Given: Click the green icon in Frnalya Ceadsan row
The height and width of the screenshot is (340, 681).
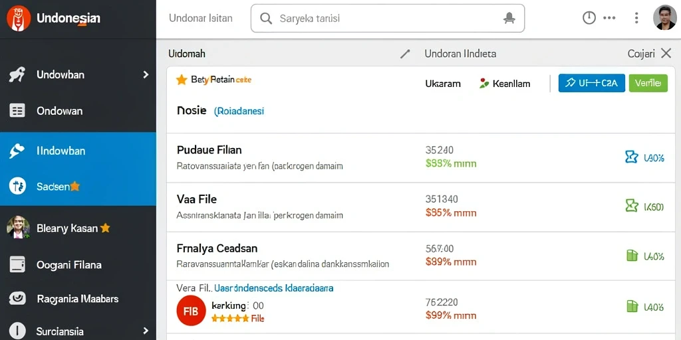Looking at the screenshot, I should 632,256.
